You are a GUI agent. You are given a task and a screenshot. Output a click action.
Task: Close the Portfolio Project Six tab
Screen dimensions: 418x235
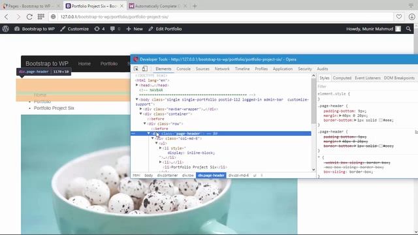(x=121, y=6)
